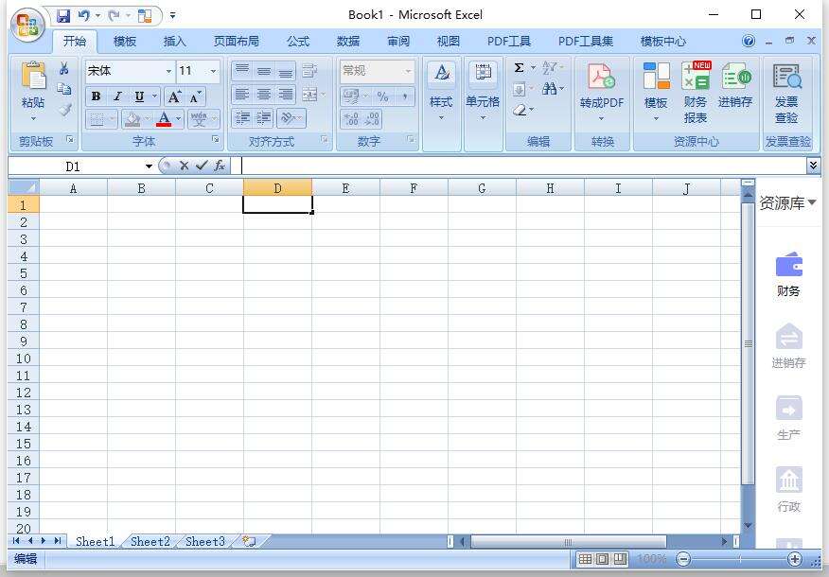Viewport: 829px width, 577px height.
Task: Apply comma style number format
Action: click(404, 96)
